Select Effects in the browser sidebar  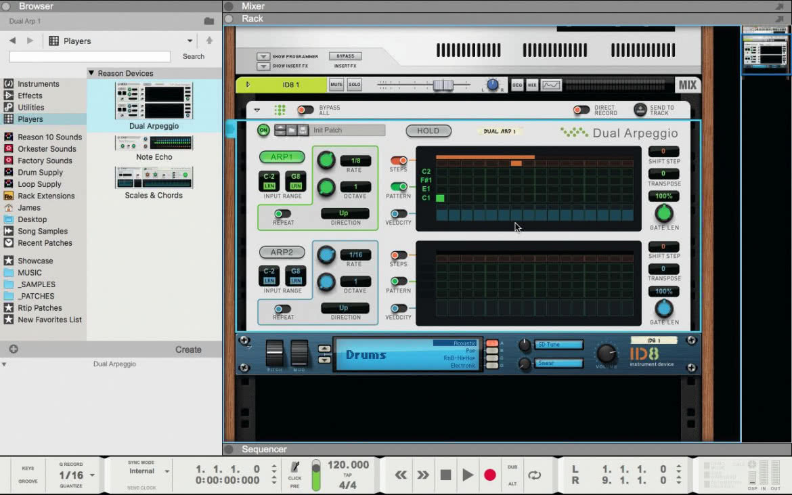pos(30,95)
